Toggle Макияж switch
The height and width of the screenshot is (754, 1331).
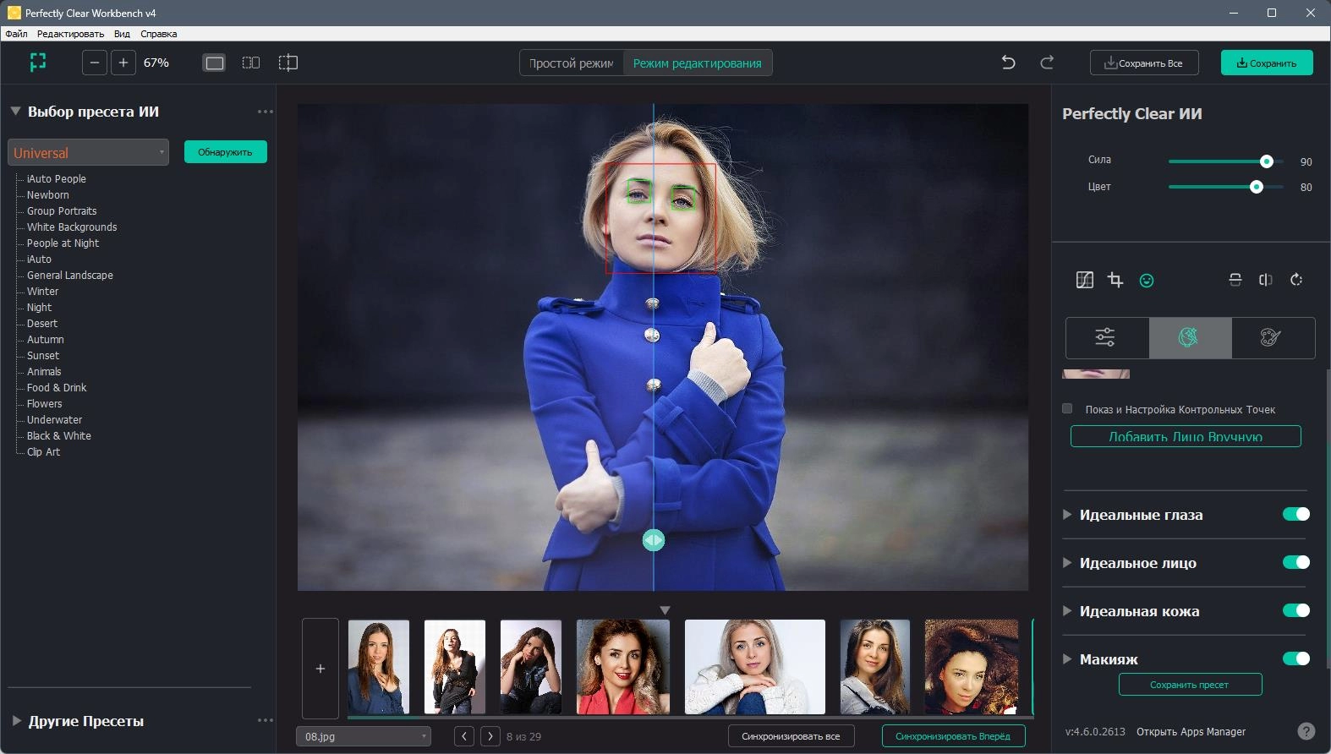pyautogui.click(x=1296, y=658)
